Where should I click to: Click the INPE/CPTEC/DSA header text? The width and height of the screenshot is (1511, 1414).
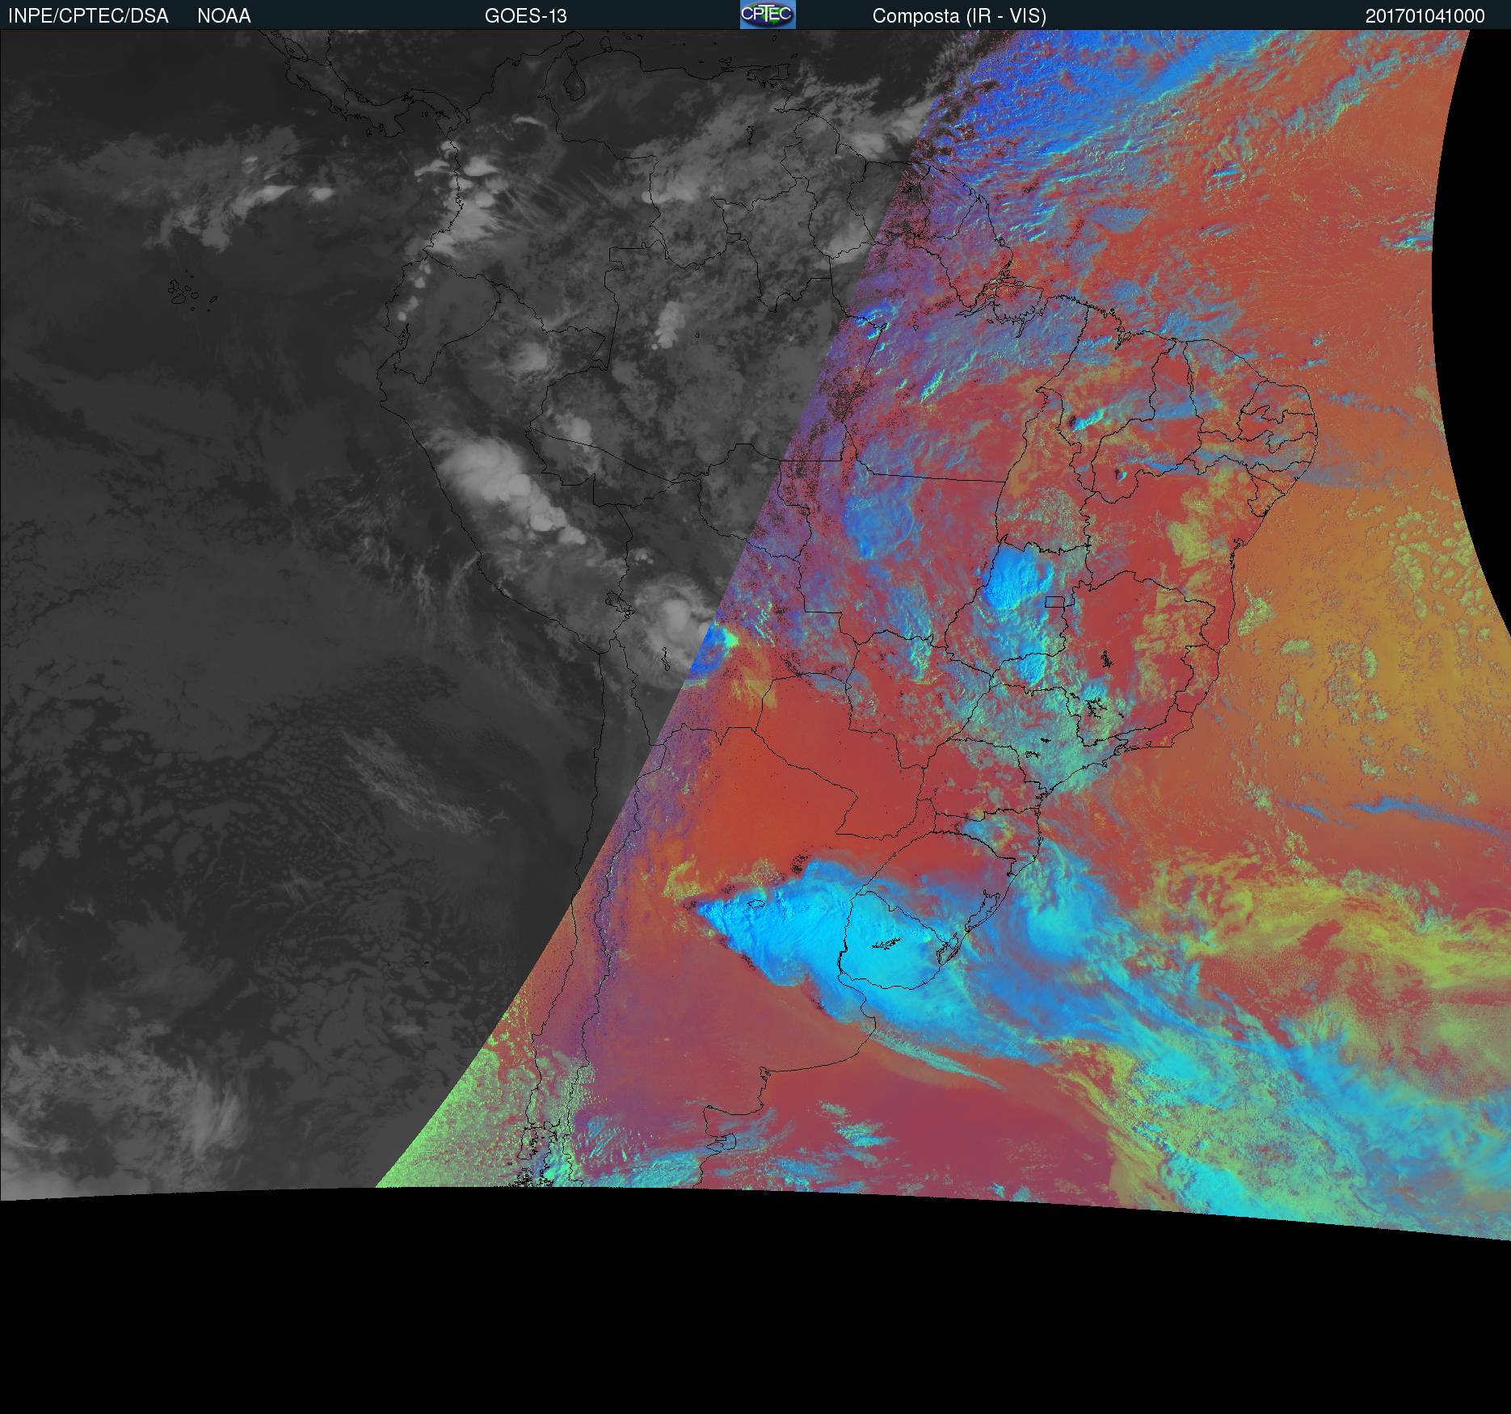88,16
